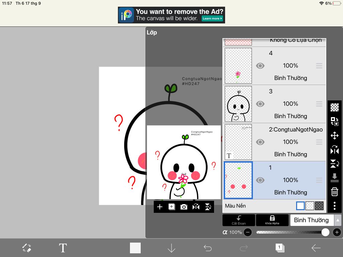Viewport: 343px width, 257px height.
Task: Select light transparent background swatch
Action: pos(310,206)
